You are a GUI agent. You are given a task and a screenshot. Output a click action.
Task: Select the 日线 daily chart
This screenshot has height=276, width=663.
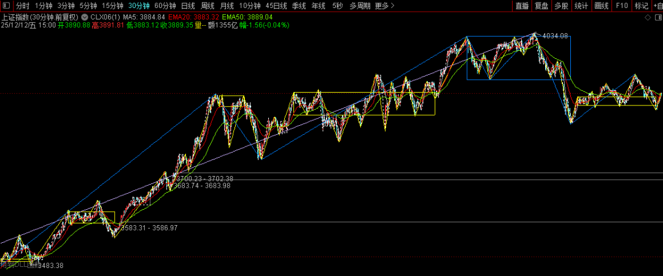[x=188, y=6]
